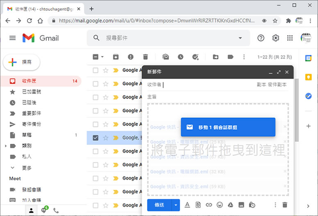Open the inbox (收件匣) folder
The height and width of the screenshot is (216, 318).
tap(41, 81)
